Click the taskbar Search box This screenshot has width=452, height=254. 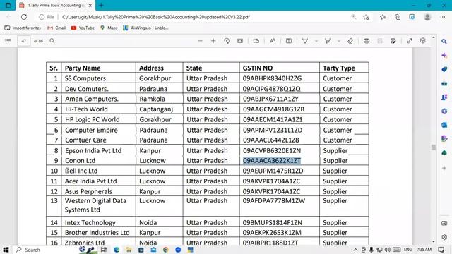point(46,250)
